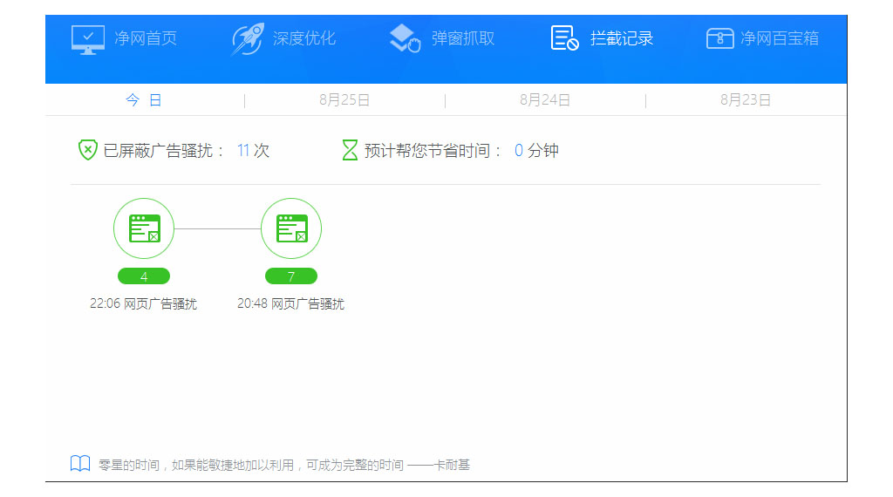
Task: Click the 卡耐基 quote text at bottom
Action: [284, 465]
